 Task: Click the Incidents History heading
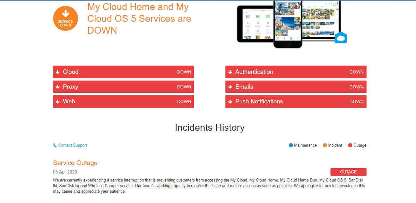209,128
